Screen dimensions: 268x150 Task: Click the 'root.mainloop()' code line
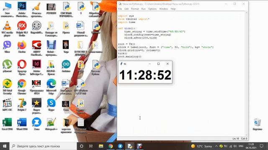click(130, 57)
